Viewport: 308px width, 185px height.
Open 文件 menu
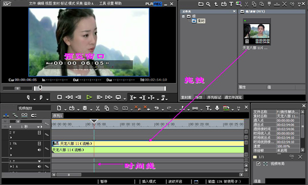click(x=32, y=4)
